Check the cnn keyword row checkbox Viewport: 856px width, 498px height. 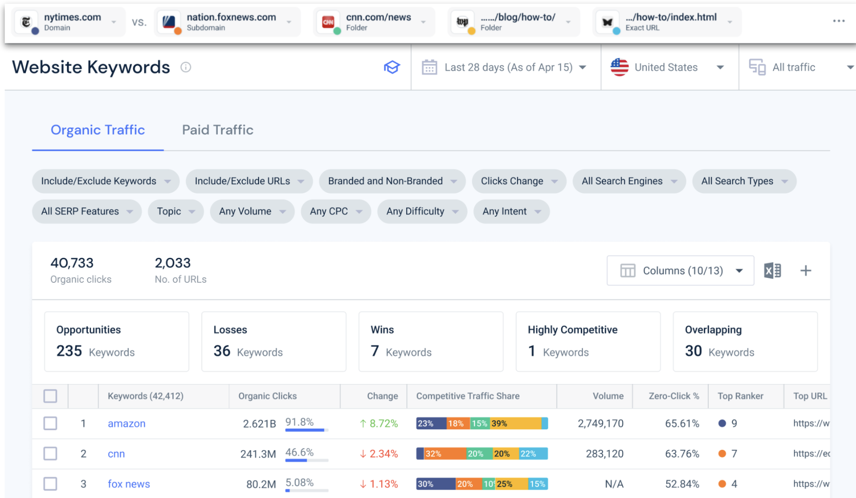50,453
